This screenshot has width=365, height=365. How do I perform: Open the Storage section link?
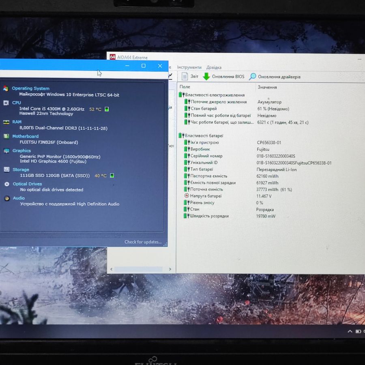[x=21, y=170]
